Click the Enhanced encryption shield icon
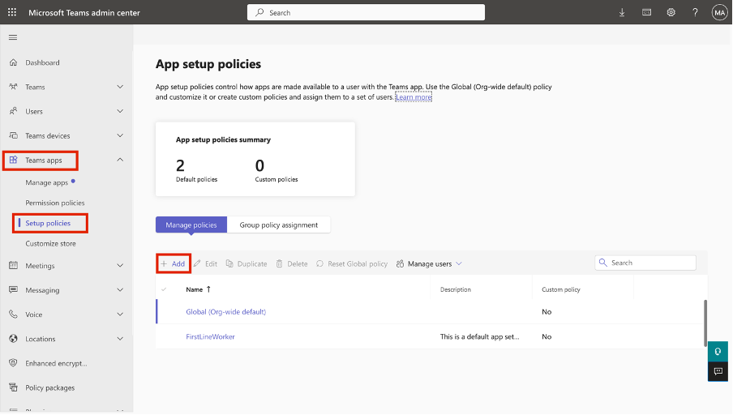 13,363
